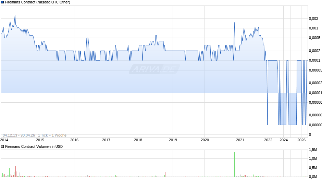Viewport: 322px width, 180px height.
Task: Select the 2019 year label on the time axis
Action: click(x=173, y=140)
